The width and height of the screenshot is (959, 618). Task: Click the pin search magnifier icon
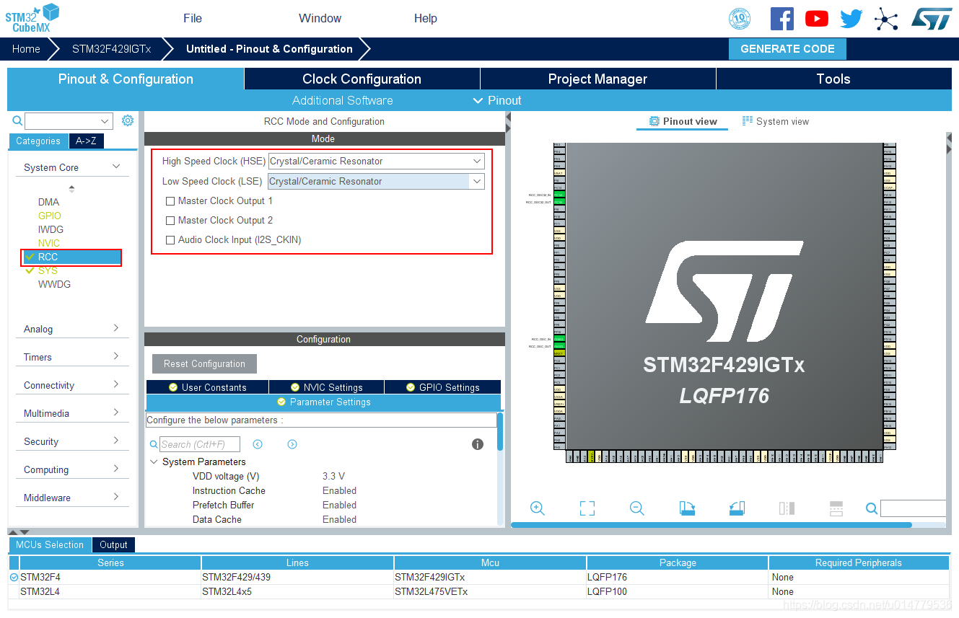872,508
